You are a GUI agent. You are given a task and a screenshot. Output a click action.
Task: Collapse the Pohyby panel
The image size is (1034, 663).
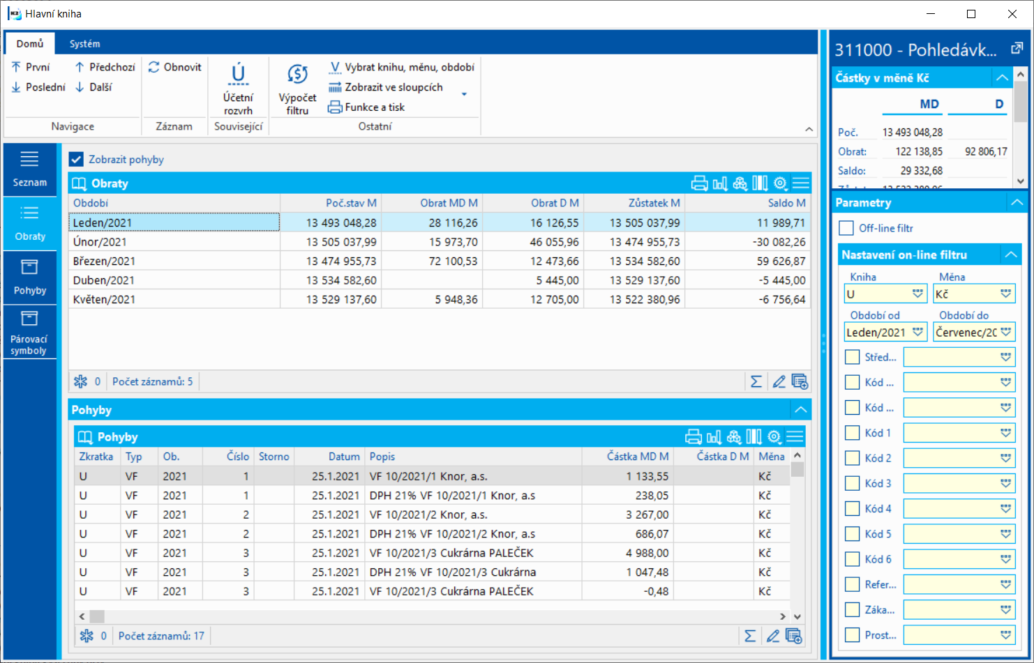pos(801,410)
